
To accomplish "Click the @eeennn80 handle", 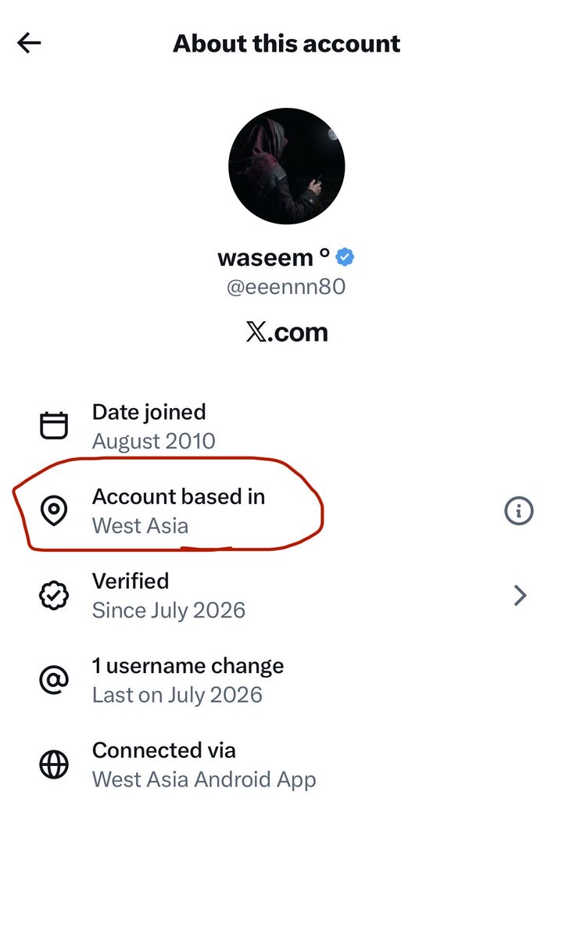I will [x=286, y=288].
